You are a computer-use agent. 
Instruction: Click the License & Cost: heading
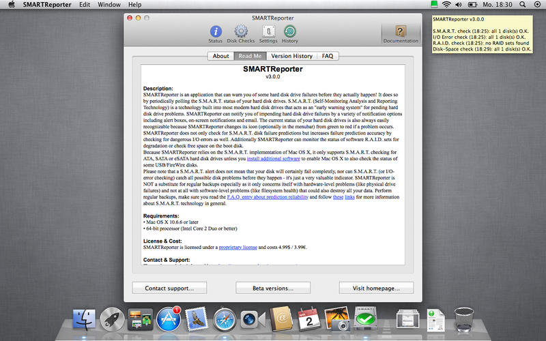pos(162,241)
